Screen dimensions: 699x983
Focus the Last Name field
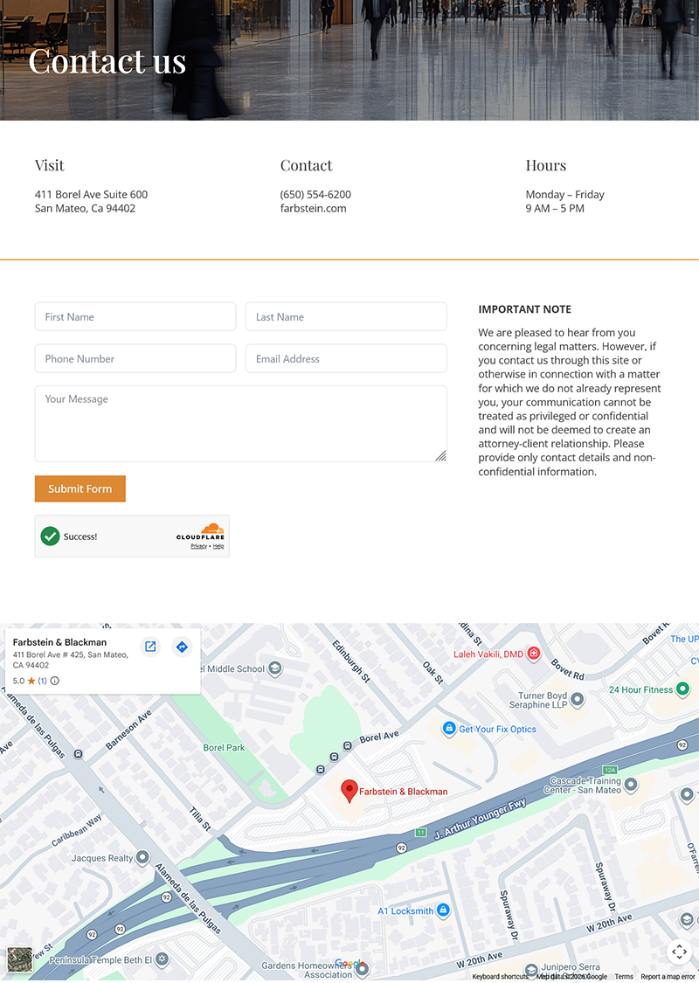346,316
